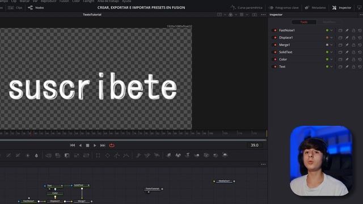This screenshot has width=363, height=204.
Task: Add a Text 3D node
Action: (x=188, y=155)
